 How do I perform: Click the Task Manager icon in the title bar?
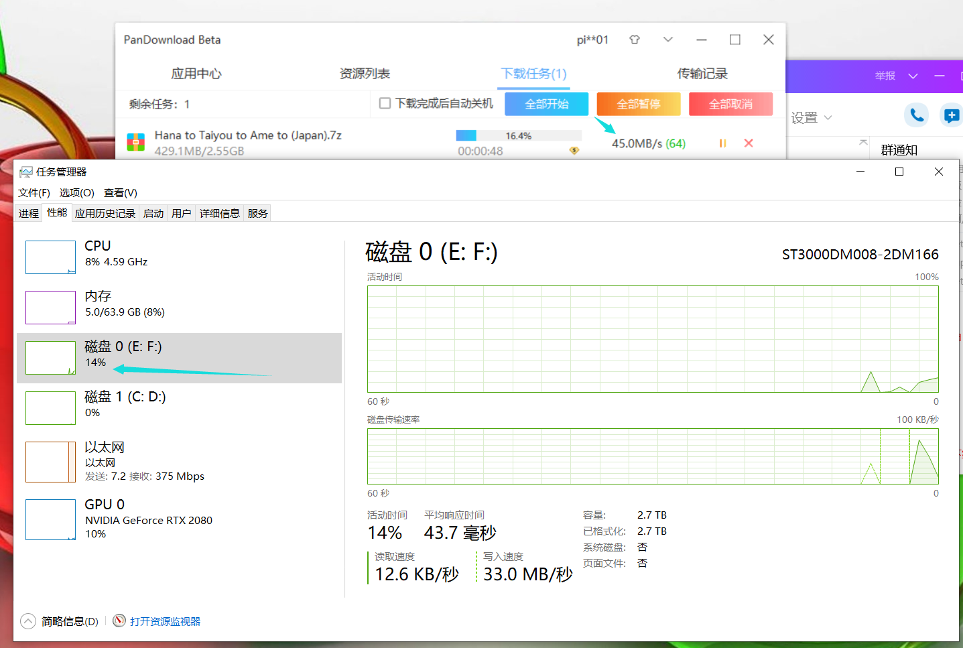(x=25, y=172)
